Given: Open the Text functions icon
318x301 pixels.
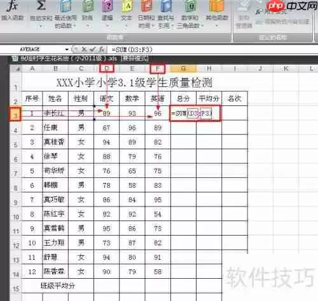Looking at the screenshot, I should (127, 6).
